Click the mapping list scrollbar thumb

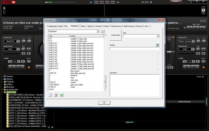[x=105, y=82]
